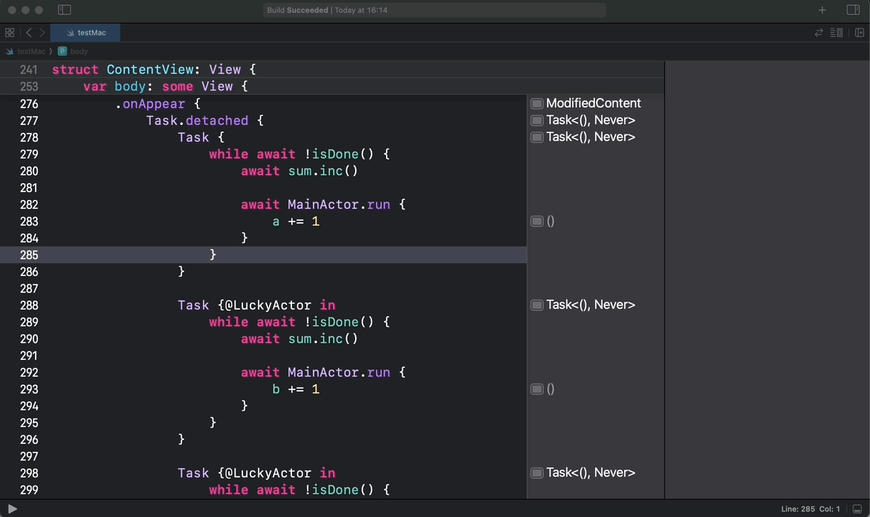Select the testMac editor tab
This screenshot has width=870, height=517.
[x=86, y=32]
